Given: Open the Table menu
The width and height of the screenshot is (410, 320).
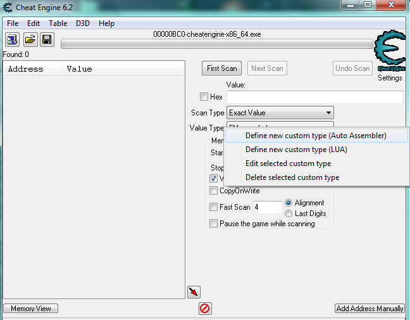Looking at the screenshot, I should point(58,23).
